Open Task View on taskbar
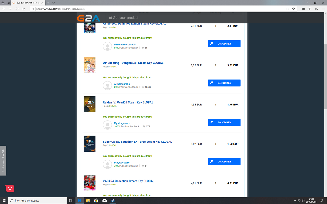This screenshot has width=327, height=204. (71, 201)
